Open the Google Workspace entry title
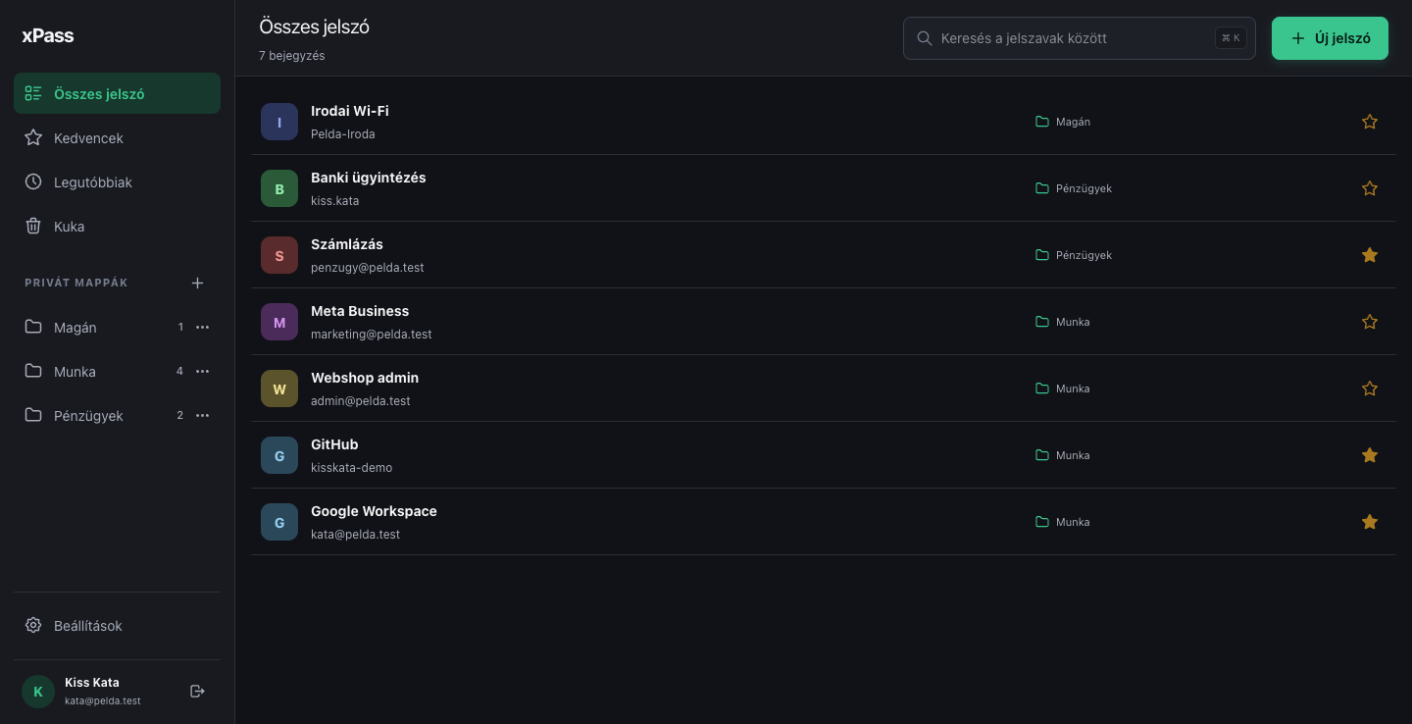Screen dimensions: 1412x724 [x=374, y=511]
